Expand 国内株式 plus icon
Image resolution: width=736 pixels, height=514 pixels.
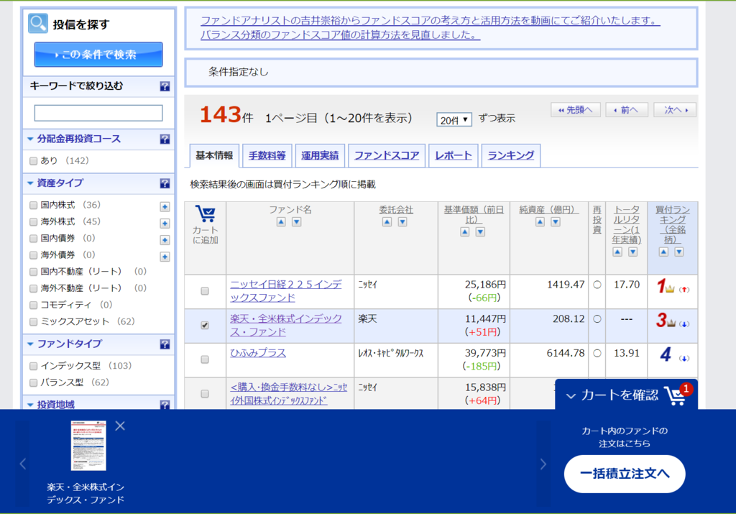tap(165, 207)
